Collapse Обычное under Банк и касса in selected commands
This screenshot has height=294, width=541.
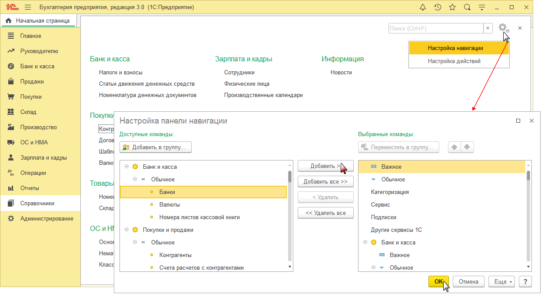click(x=373, y=267)
